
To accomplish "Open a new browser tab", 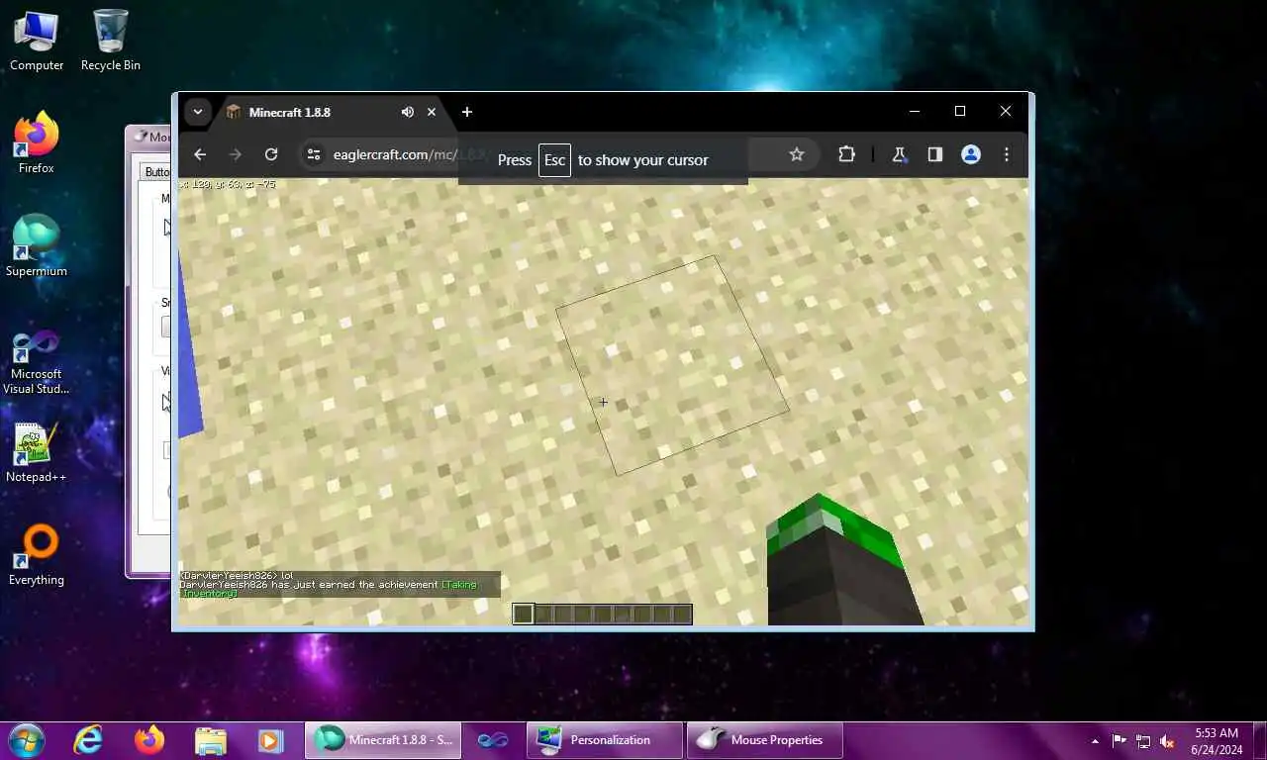I will click(467, 113).
